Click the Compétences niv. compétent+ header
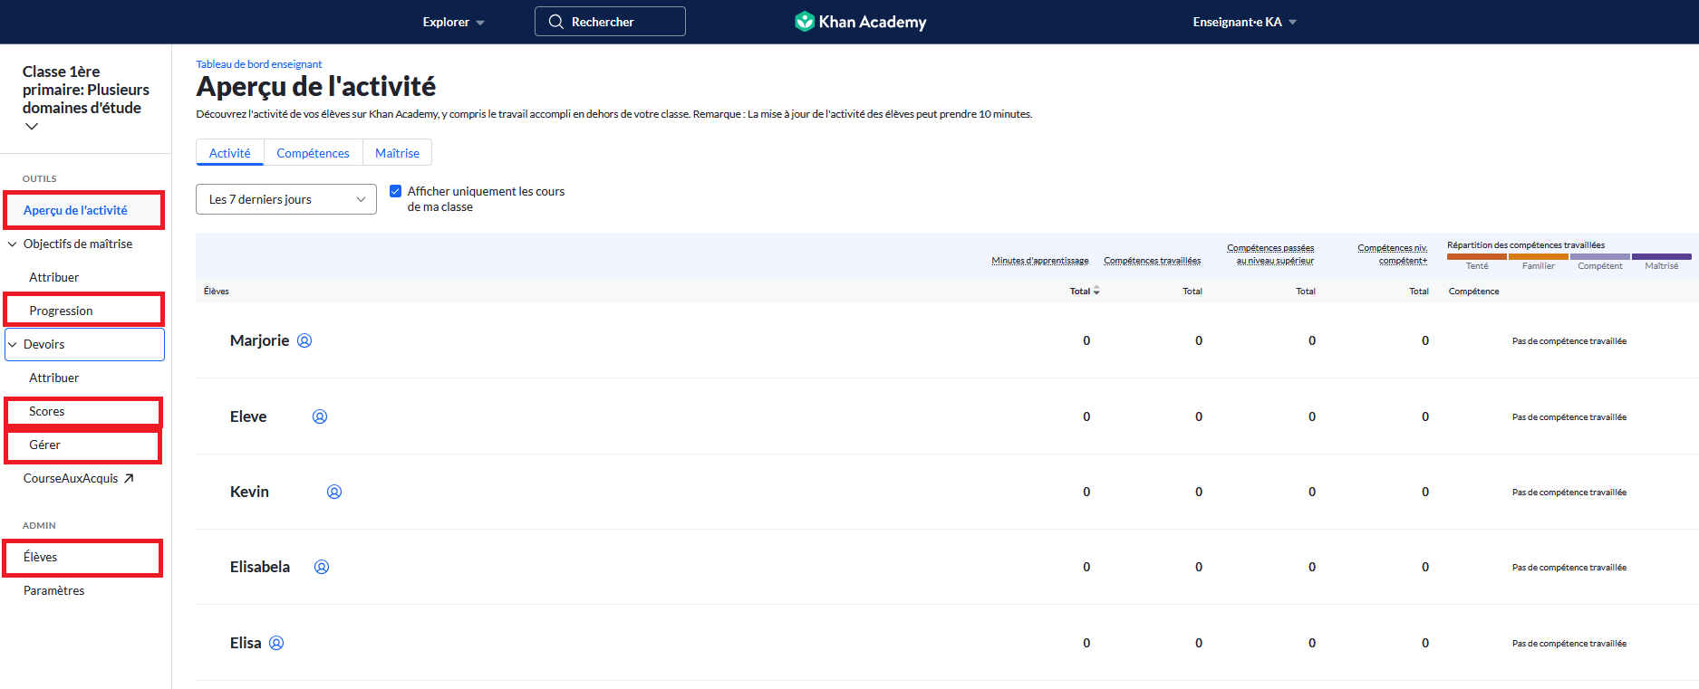1699x689 pixels. click(1393, 254)
